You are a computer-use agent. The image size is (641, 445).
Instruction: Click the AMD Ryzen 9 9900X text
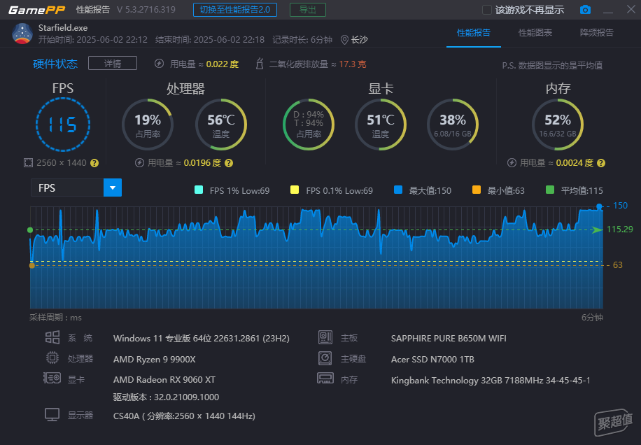(154, 360)
